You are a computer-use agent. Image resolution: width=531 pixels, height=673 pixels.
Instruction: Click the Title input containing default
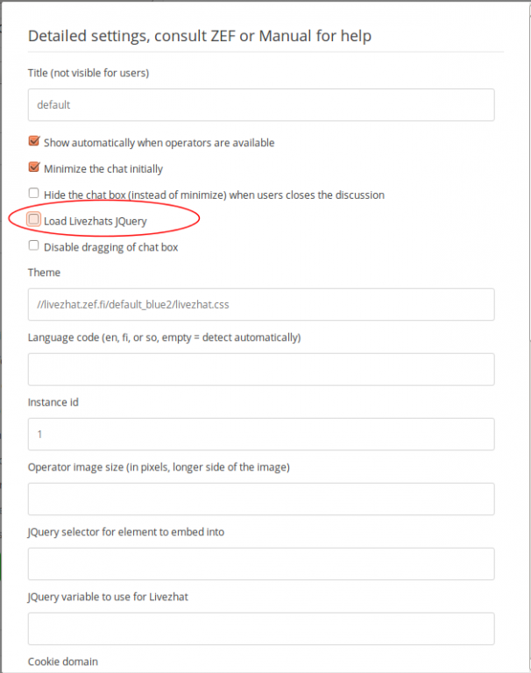(x=261, y=105)
